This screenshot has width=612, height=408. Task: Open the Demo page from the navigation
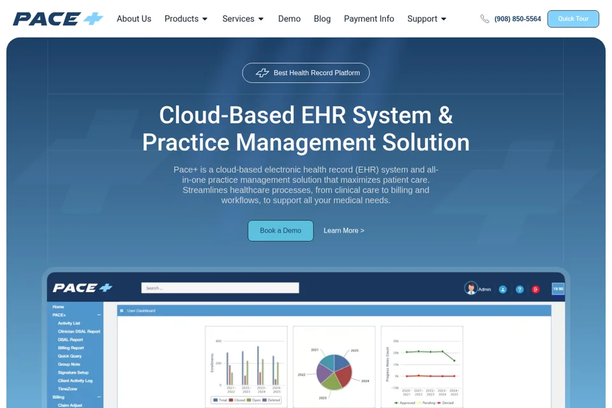(289, 18)
